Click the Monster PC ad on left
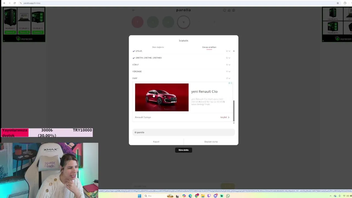Viewport: 352px width, 198px height. tap(24, 24)
